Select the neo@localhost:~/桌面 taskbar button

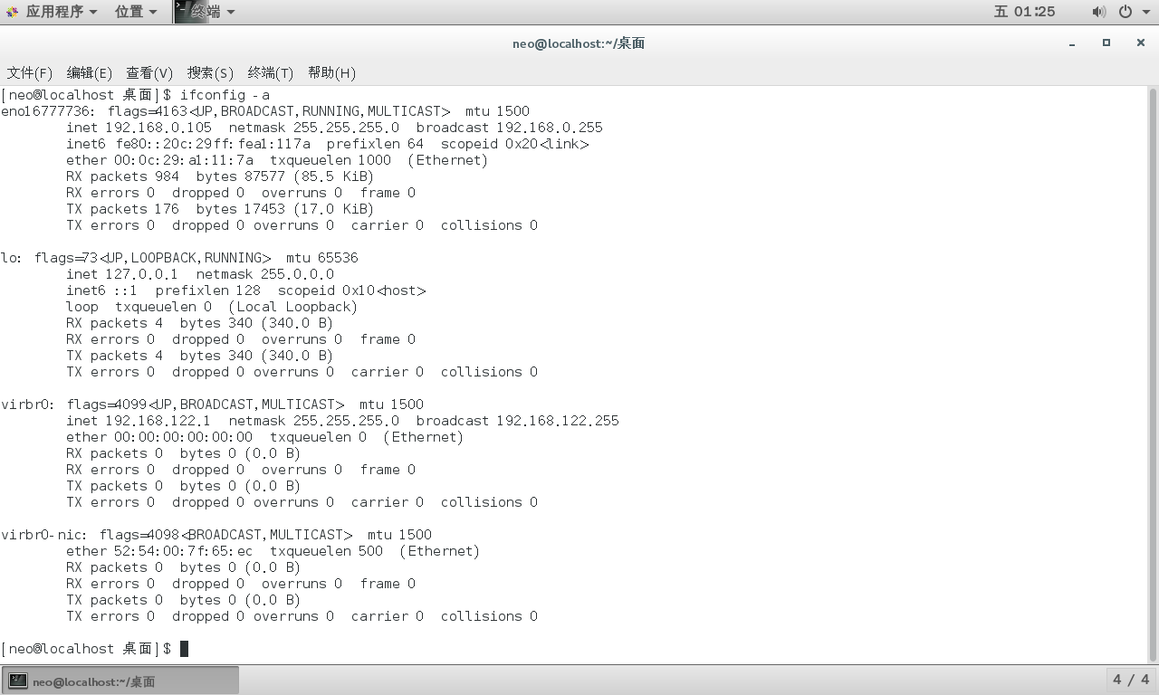(x=120, y=681)
